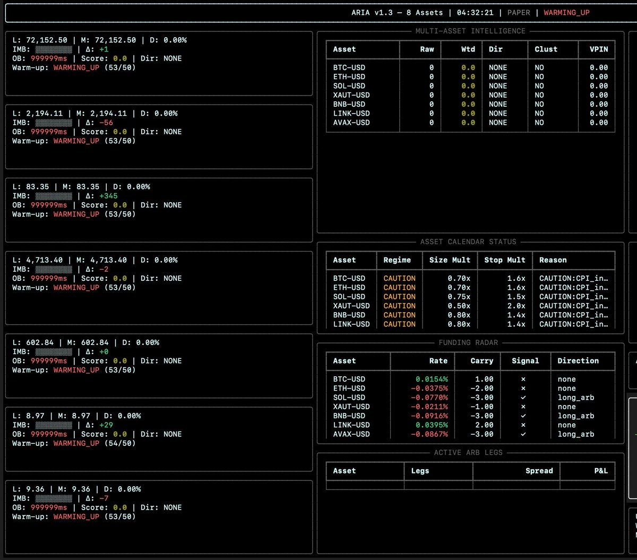The height and width of the screenshot is (560, 637).
Task: Click the delta value +0
Action: pyautogui.click(x=104, y=351)
